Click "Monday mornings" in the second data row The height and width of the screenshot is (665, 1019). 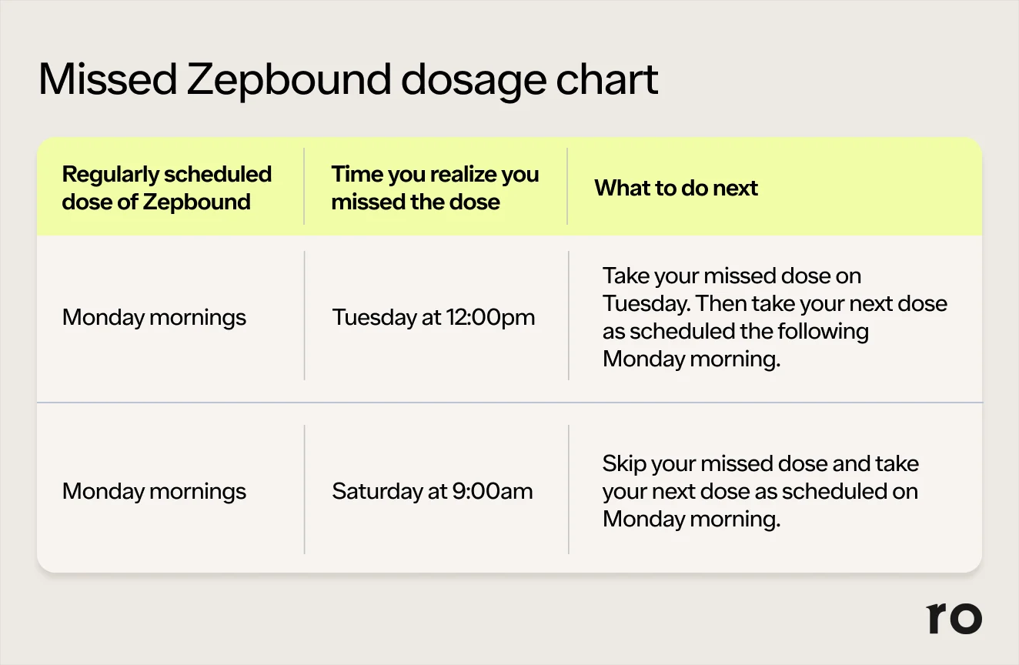click(154, 491)
